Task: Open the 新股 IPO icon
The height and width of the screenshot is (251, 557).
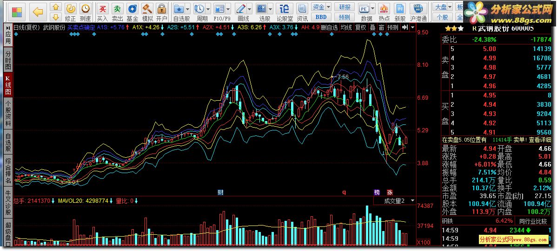Action: 400,13
